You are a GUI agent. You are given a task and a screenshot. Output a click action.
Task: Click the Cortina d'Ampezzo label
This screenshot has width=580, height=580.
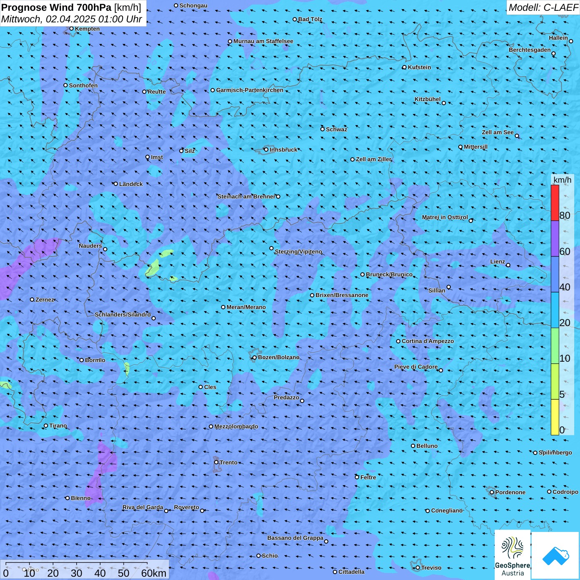(428, 341)
